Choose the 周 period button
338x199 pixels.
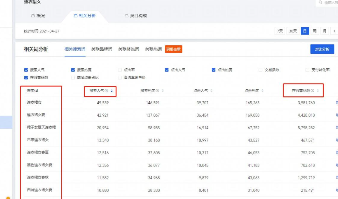tap(315, 31)
